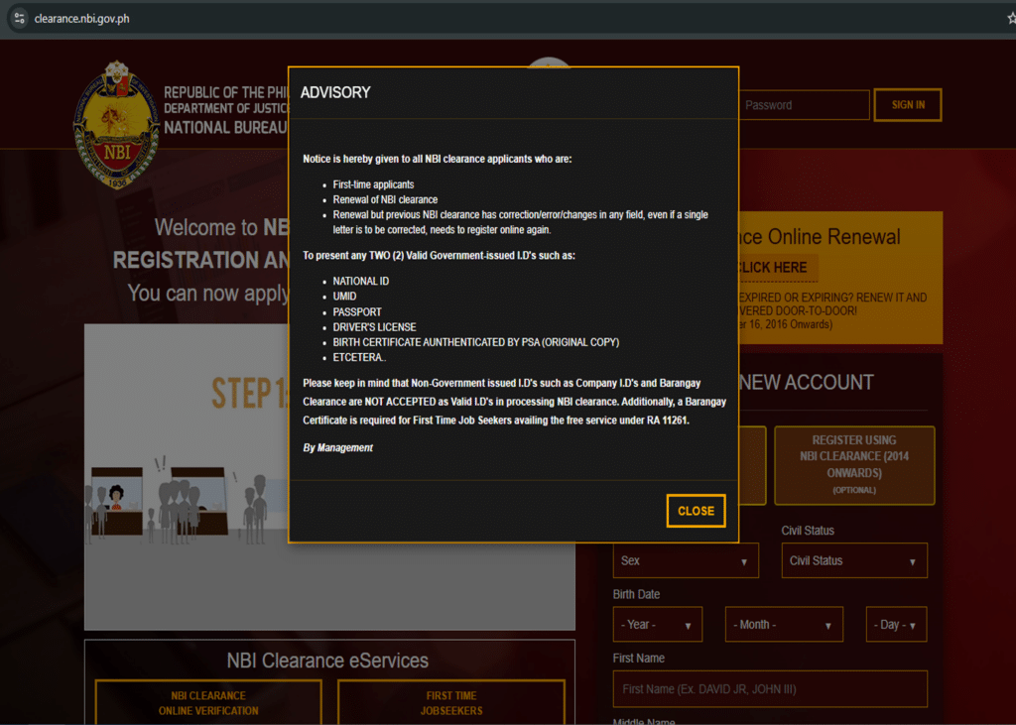The image size is (1016, 725).
Task: Click the First Name input field
Action: click(x=770, y=688)
